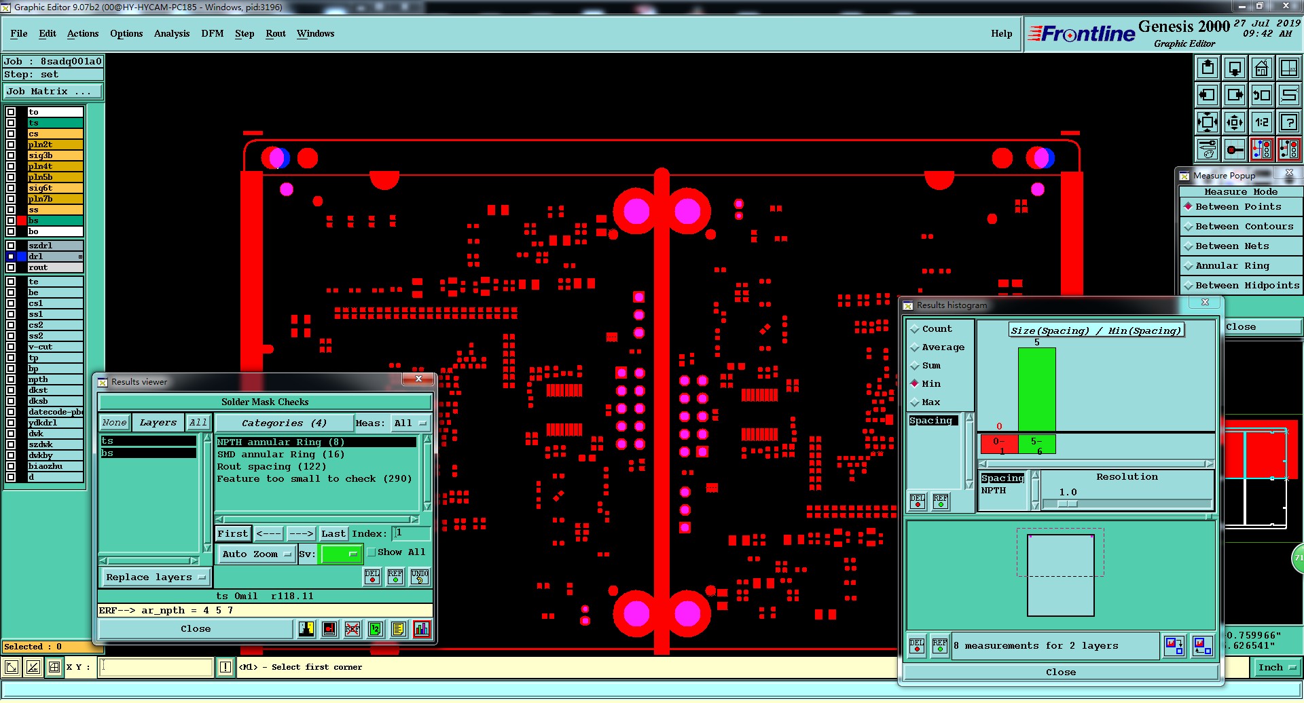Click the blue-red net traffic-light icon
This screenshot has width=1304, height=703.
click(1262, 149)
